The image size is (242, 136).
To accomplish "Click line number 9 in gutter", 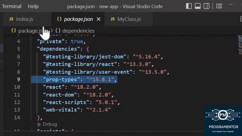I will (x=19, y=79).
